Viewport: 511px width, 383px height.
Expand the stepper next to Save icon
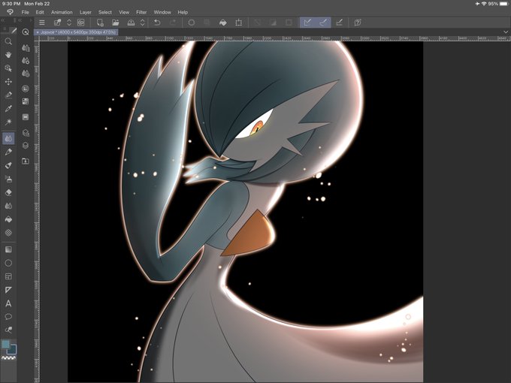(143, 23)
